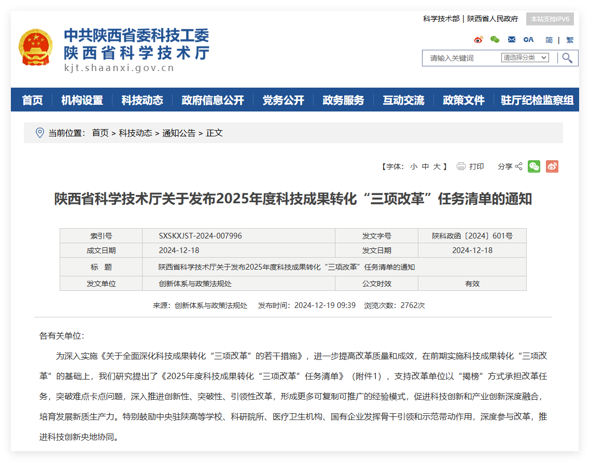Open the 请选择分类 category dropdown
This screenshot has width=590, height=462.
(525, 58)
